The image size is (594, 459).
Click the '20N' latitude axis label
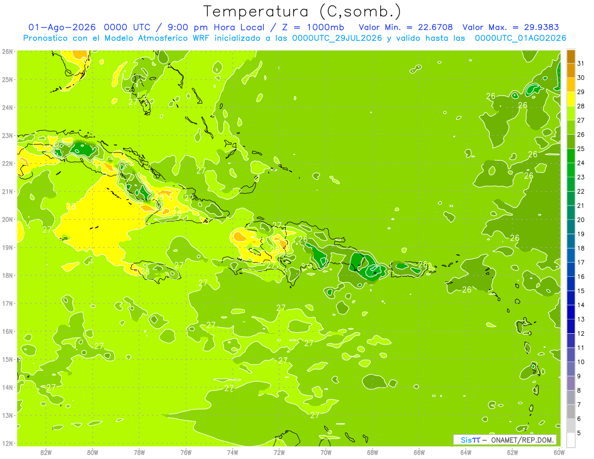7,219
